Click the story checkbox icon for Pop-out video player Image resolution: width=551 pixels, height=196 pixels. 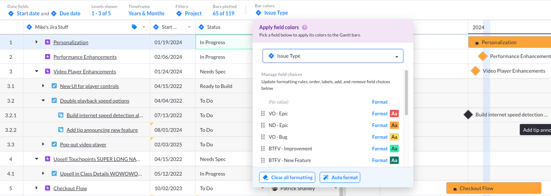coord(54,145)
